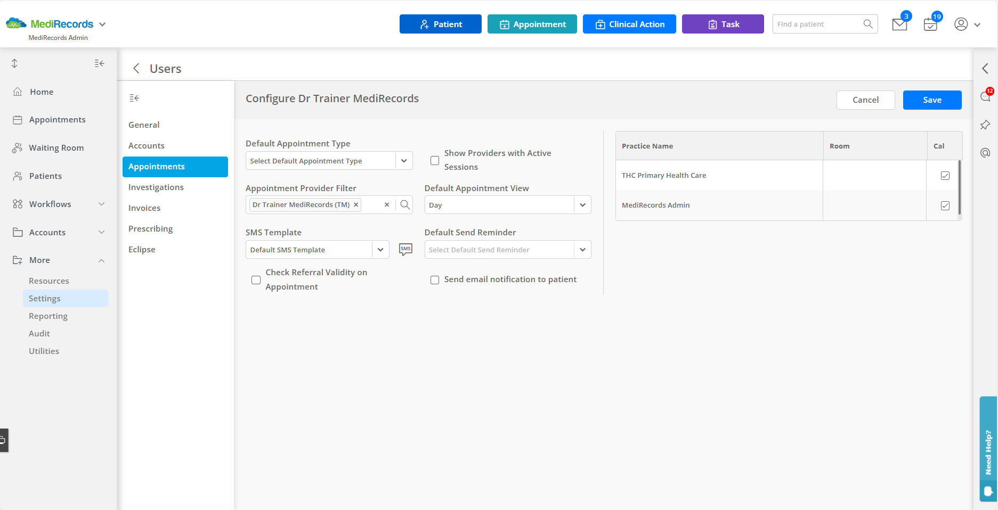Click the user profile avatar icon
This screenshot has height=510, width=998.
click(x=960, y=24)
